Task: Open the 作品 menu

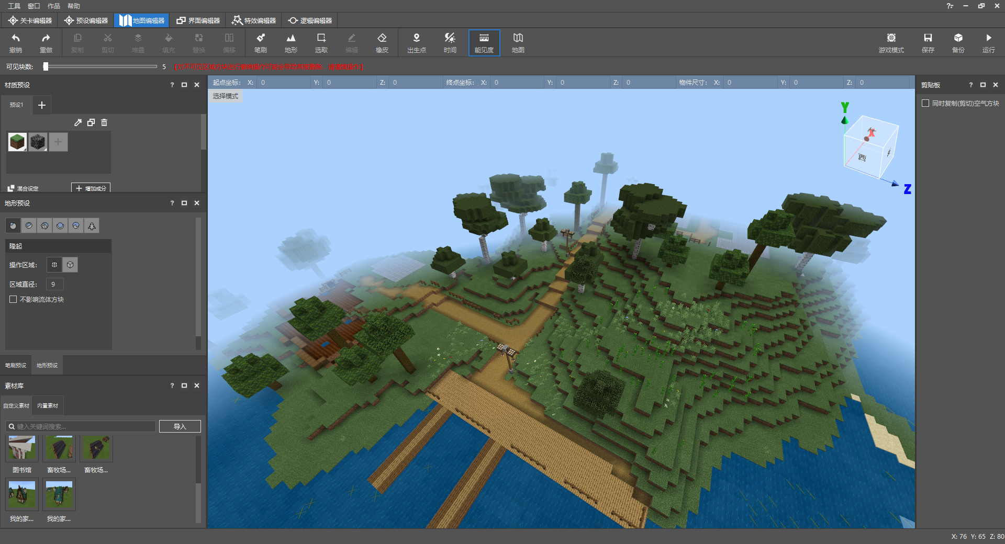Action: click(x=54, y=6)
